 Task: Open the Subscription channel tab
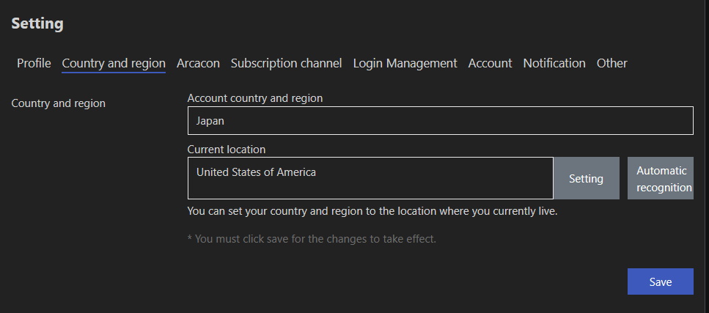pos(286,63)
